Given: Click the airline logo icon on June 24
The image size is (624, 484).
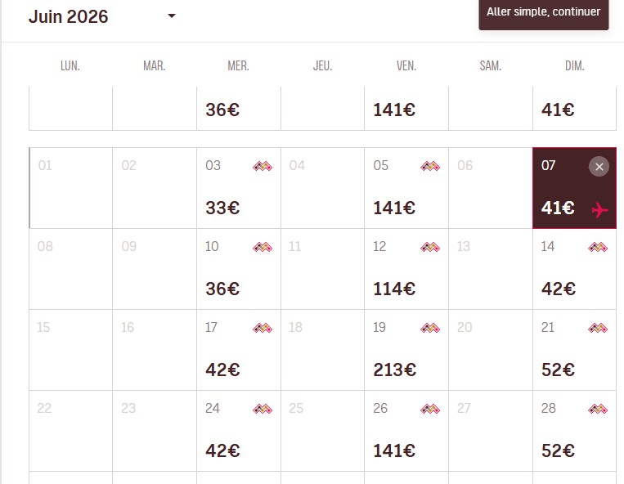Looking at the screenshot, I should point(263,409).
